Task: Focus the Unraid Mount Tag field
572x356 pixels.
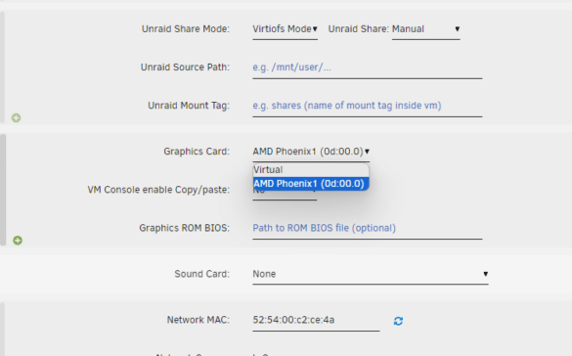Action: click(x=368, y=106)
